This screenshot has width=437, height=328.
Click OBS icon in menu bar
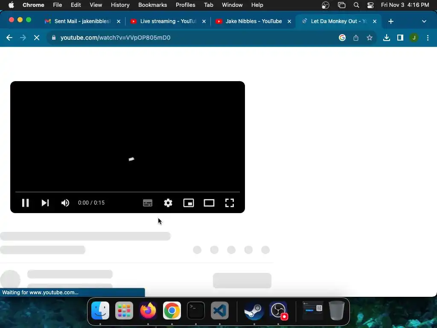point(325,5)
